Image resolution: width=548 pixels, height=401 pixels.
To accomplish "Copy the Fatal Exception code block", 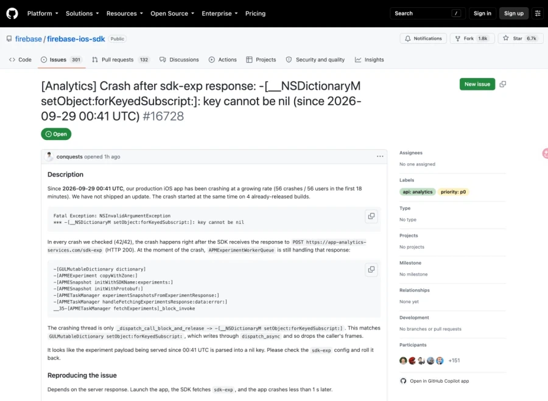I will point(371,216).
